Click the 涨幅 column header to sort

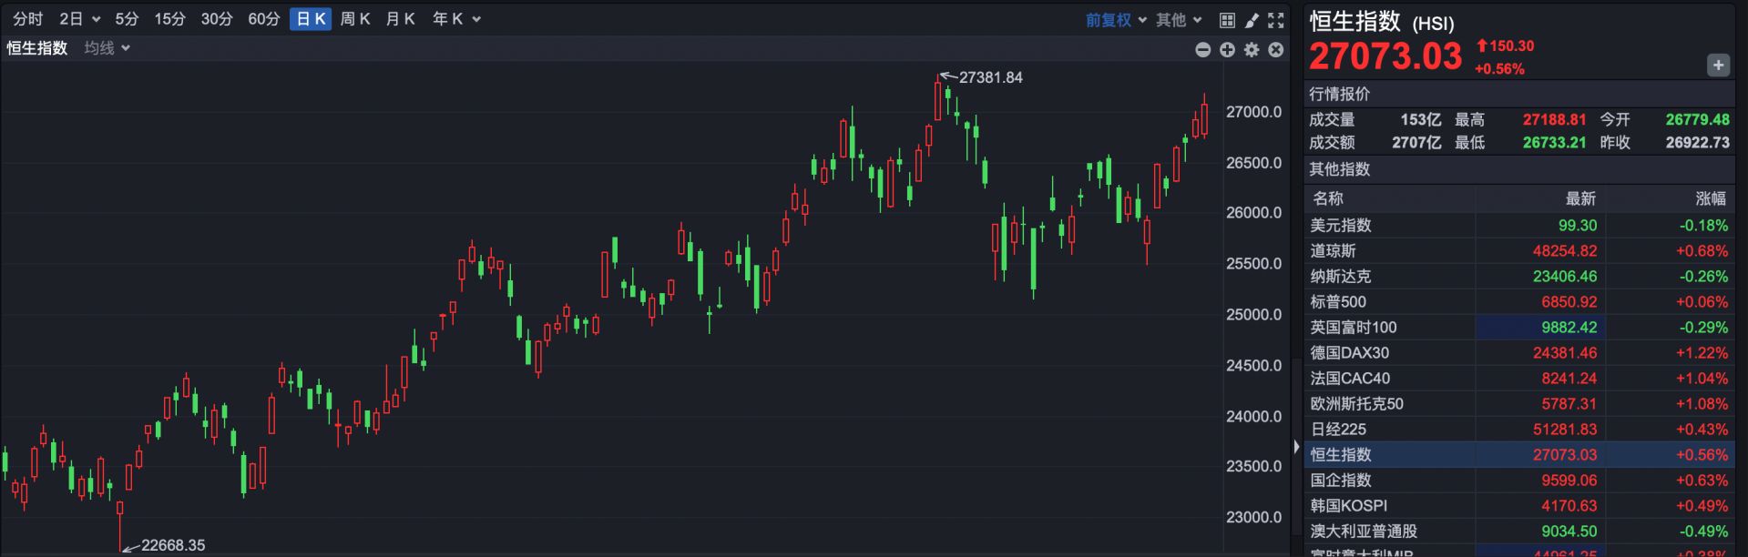point(1710,198)
